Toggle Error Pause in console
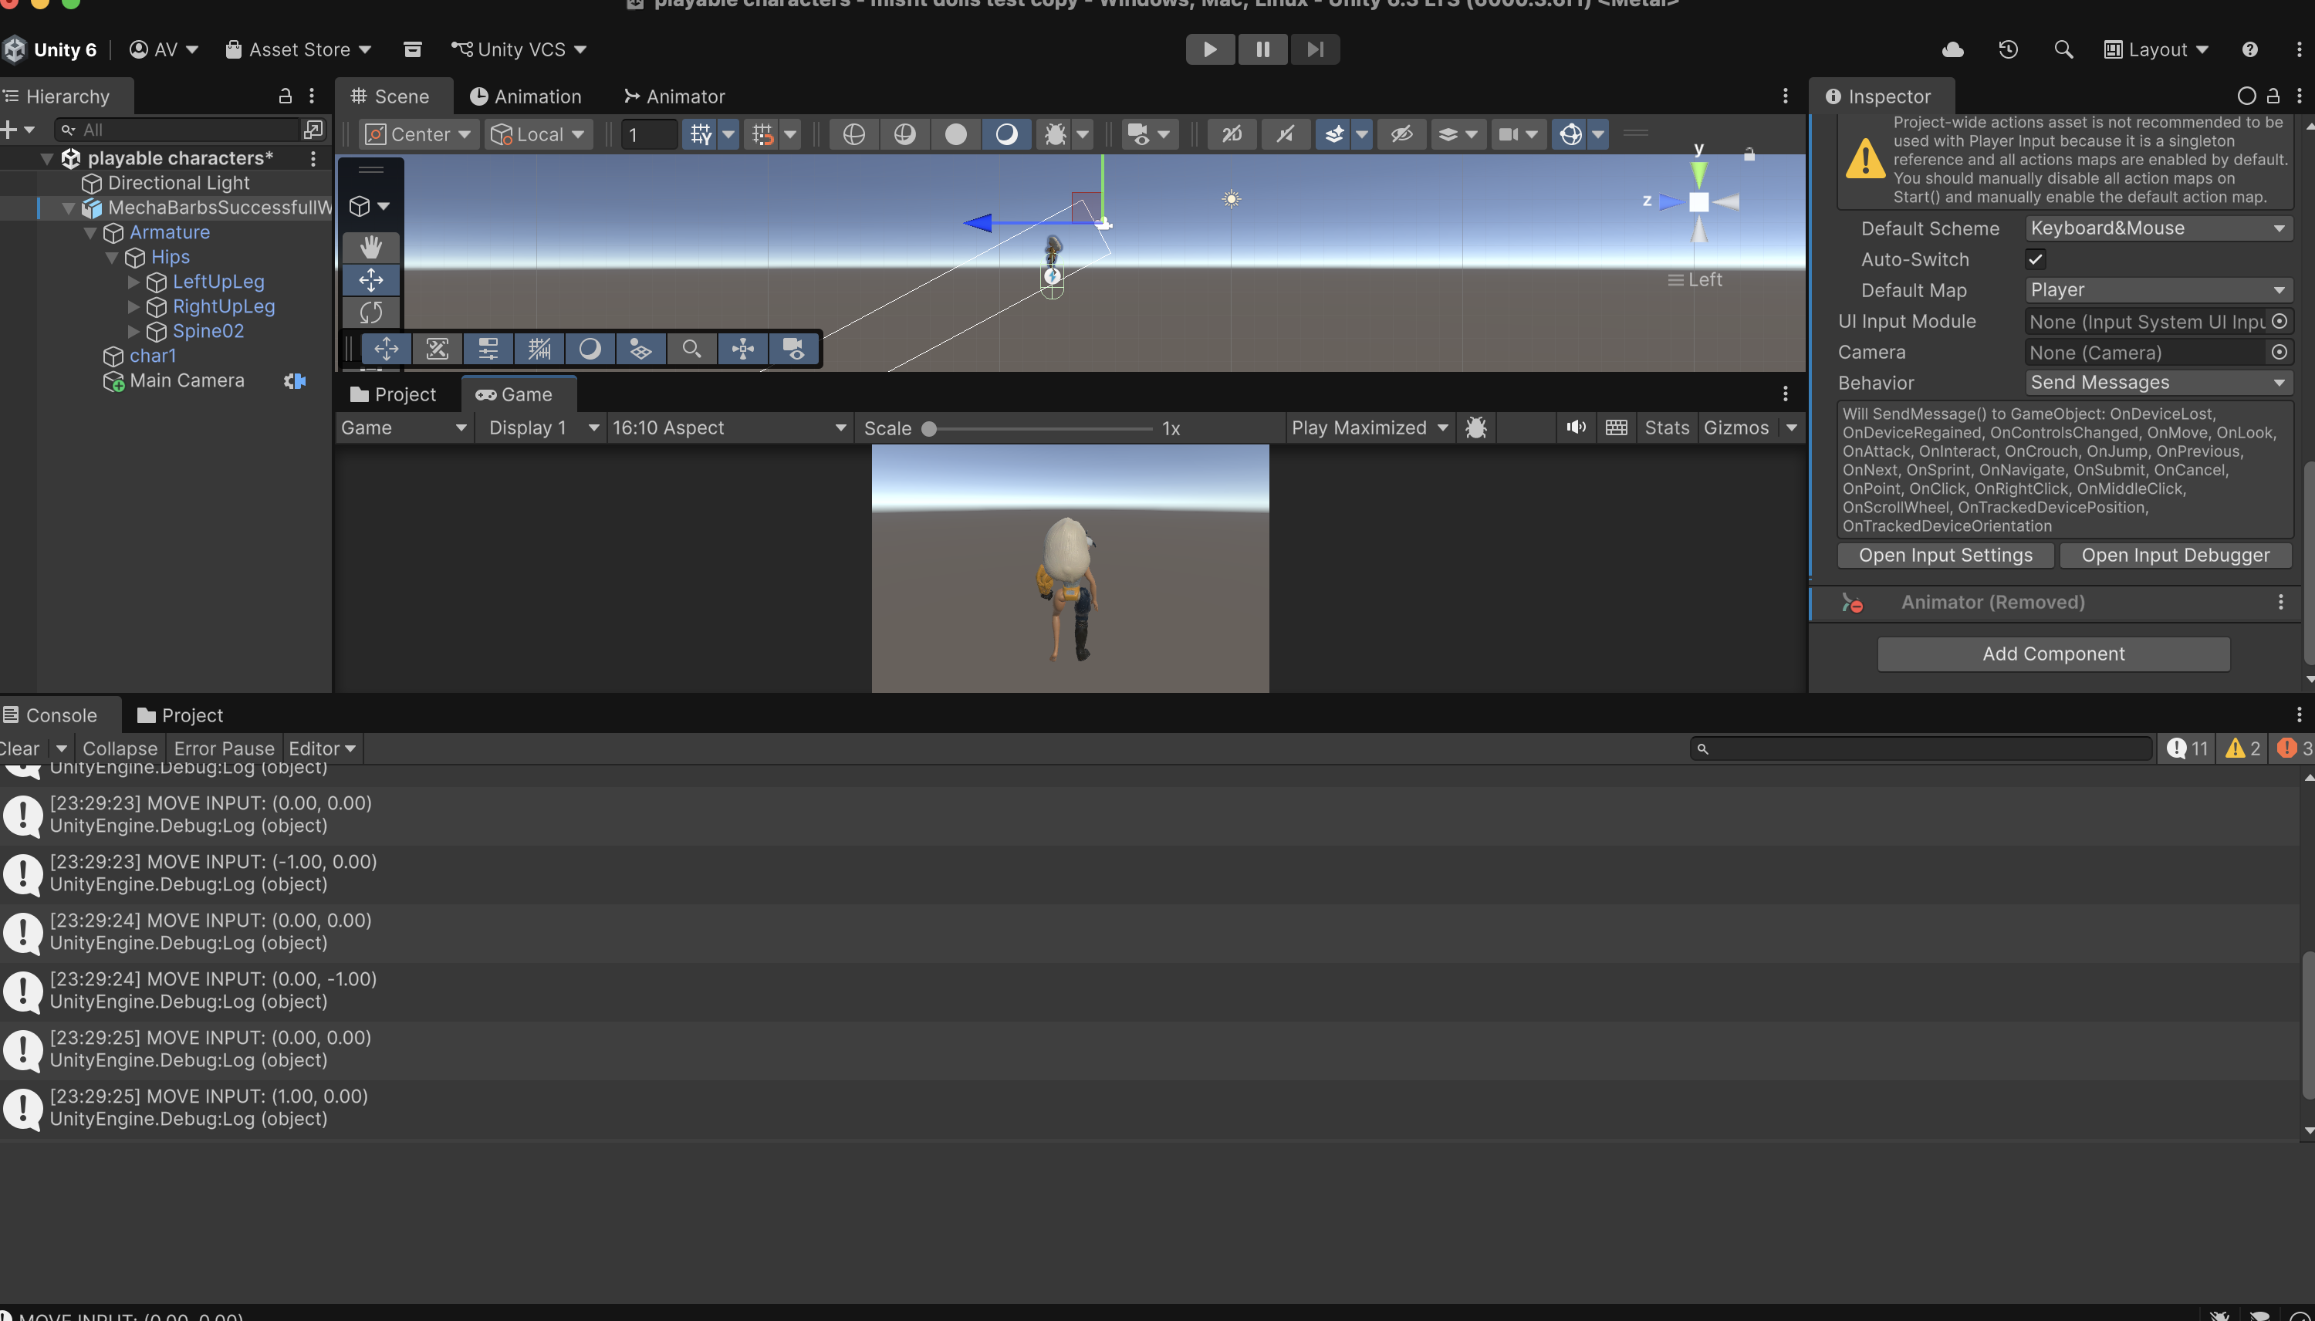The image size is (2315, 1321). [x=223, y=748]
